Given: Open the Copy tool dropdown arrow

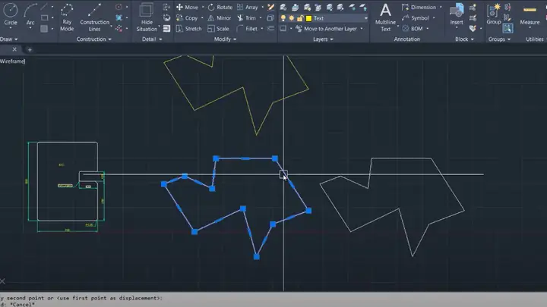Looking at the screenshot, I should (202, 17).
